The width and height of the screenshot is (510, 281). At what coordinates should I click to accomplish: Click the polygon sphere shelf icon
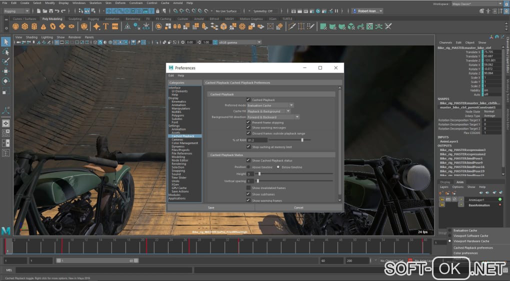[15, 26]
